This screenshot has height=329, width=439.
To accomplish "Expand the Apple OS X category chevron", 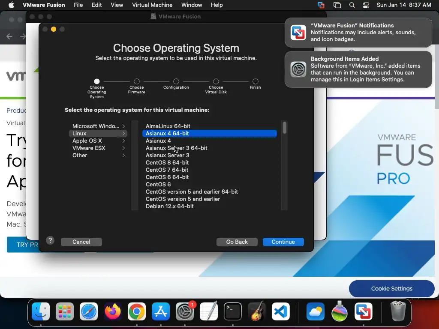I will [123, 141].
